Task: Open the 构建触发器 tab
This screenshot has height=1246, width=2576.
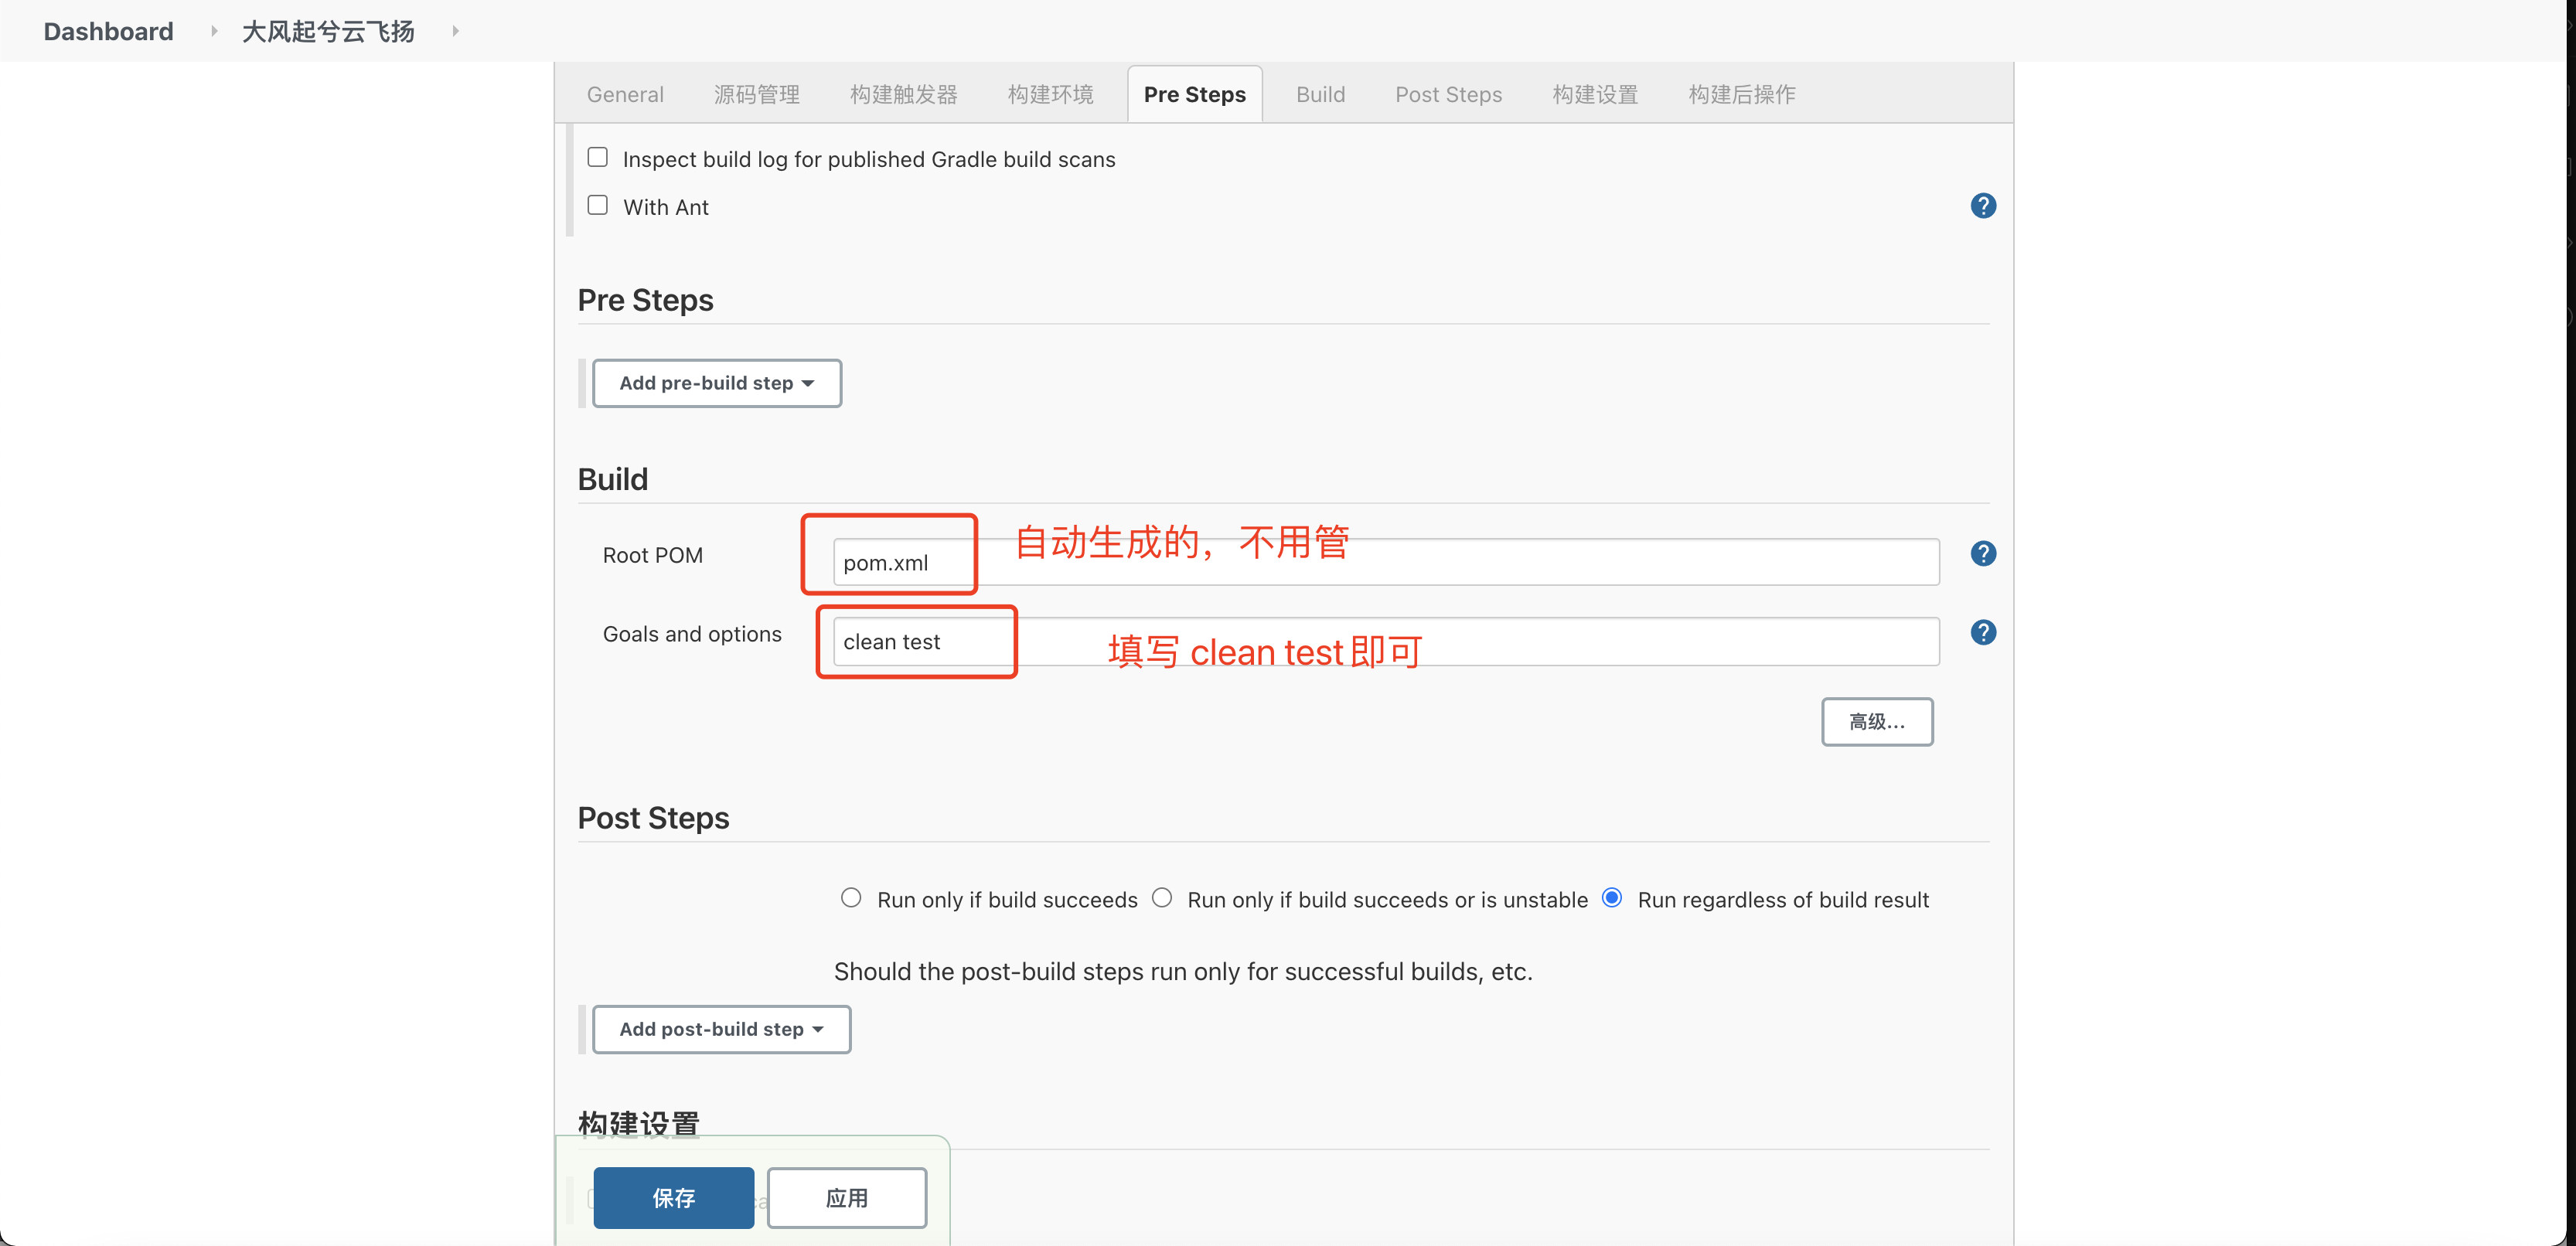Action: 902,93
